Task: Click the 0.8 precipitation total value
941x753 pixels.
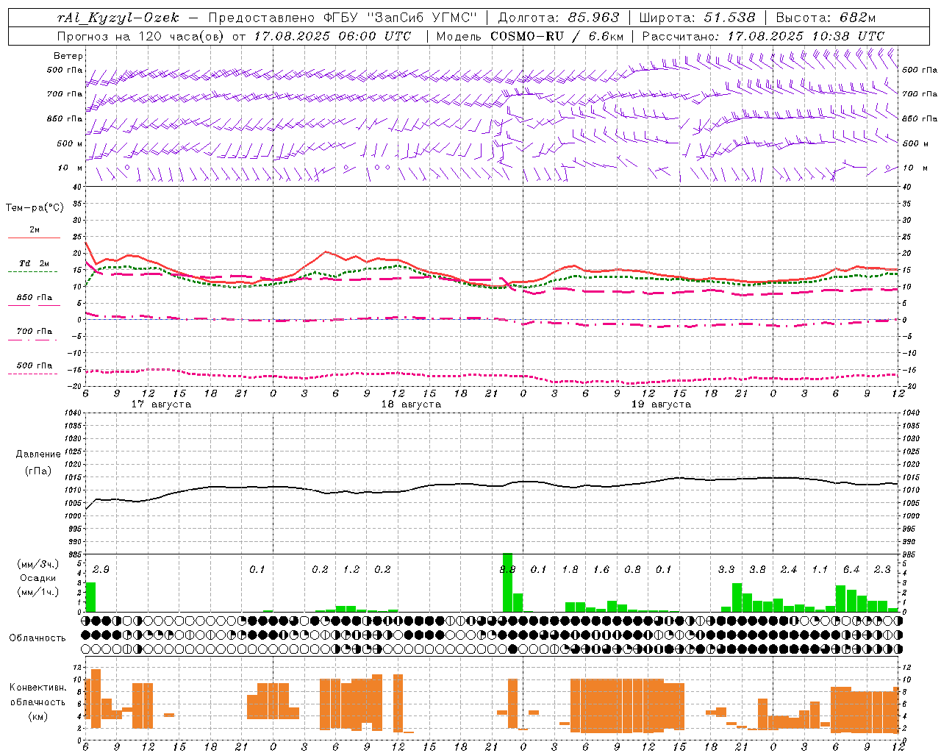Action: tap(632, 570)
